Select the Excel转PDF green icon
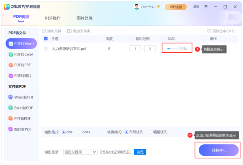Image resolution: width=243 pixels, height=165 pixels. pos(11,108)
